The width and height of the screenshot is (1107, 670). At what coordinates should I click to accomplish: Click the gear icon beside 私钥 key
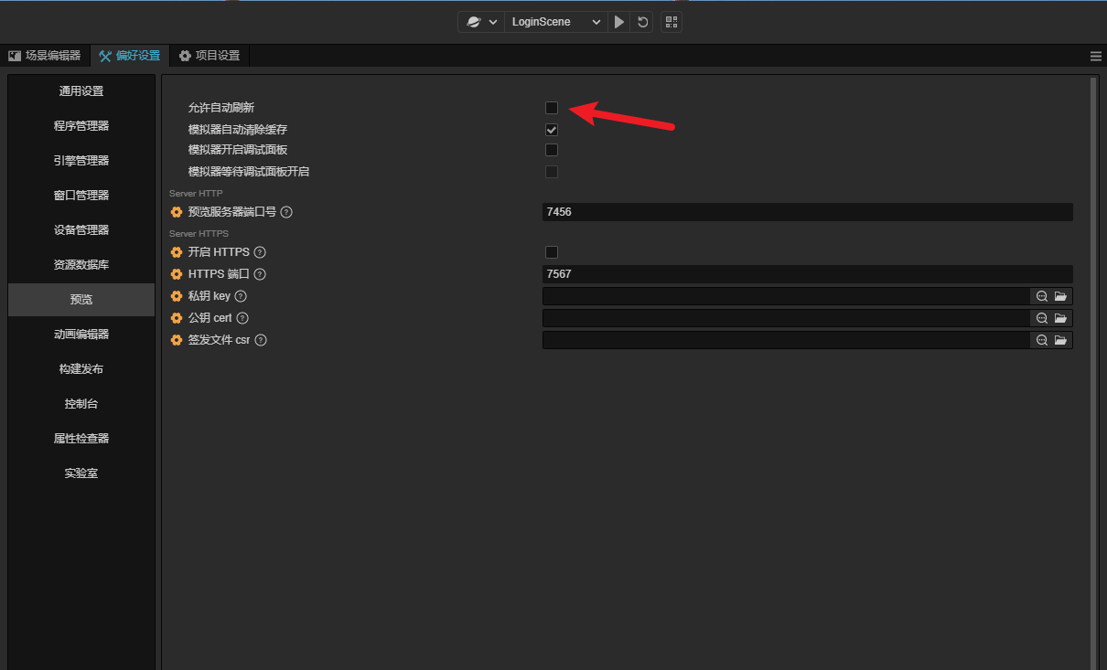pos(177,296)
